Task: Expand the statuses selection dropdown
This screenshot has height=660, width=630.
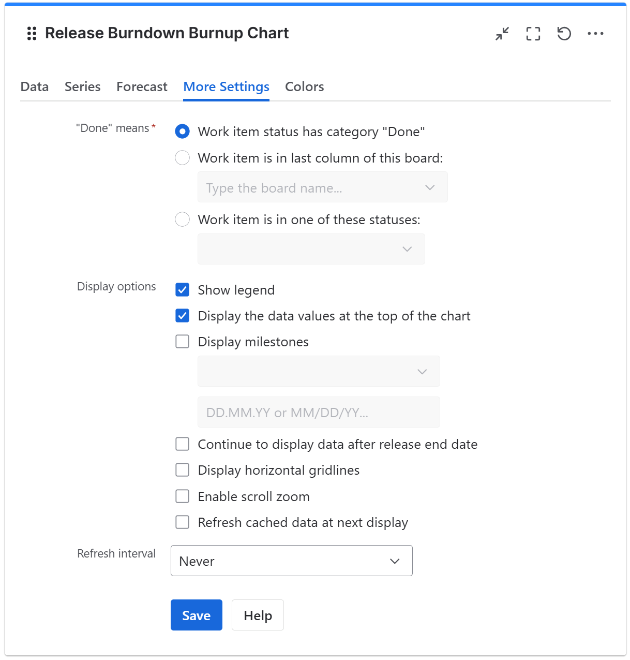Action: [310, 248]
